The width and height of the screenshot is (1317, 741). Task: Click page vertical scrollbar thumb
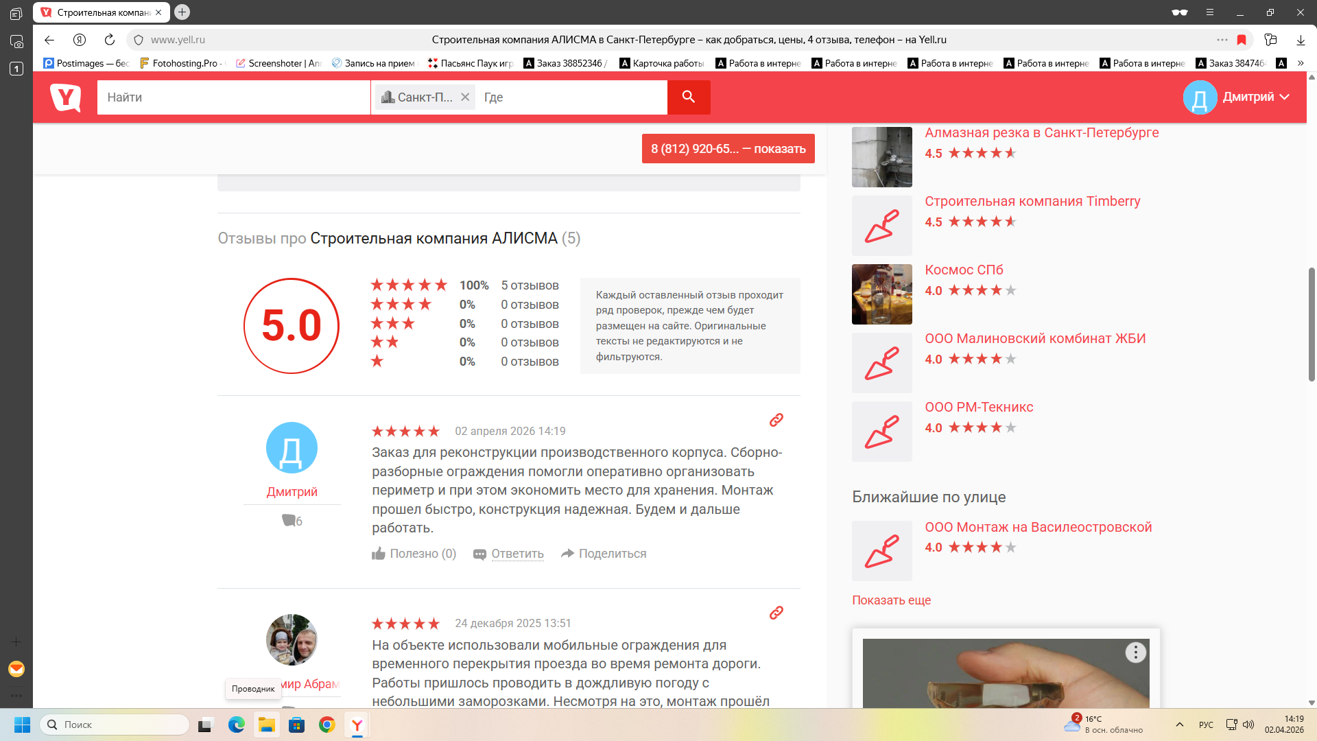[x=1312, y=323]
